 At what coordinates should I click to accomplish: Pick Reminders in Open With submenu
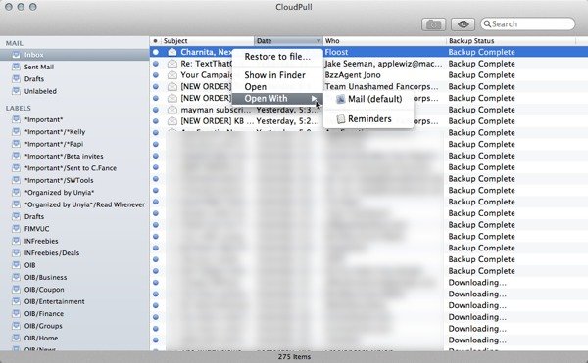(368, 119)
